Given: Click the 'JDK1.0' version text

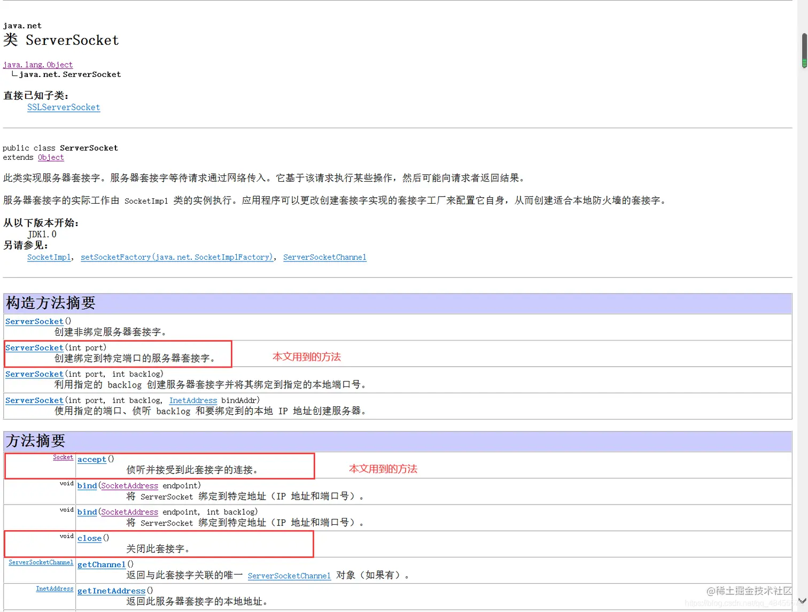Looking at the screenshot, I should pyautogui.click(x=42, y=234).
